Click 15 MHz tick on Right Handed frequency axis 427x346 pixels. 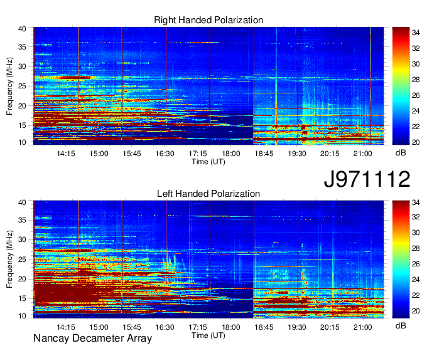(x=22, y=125)
